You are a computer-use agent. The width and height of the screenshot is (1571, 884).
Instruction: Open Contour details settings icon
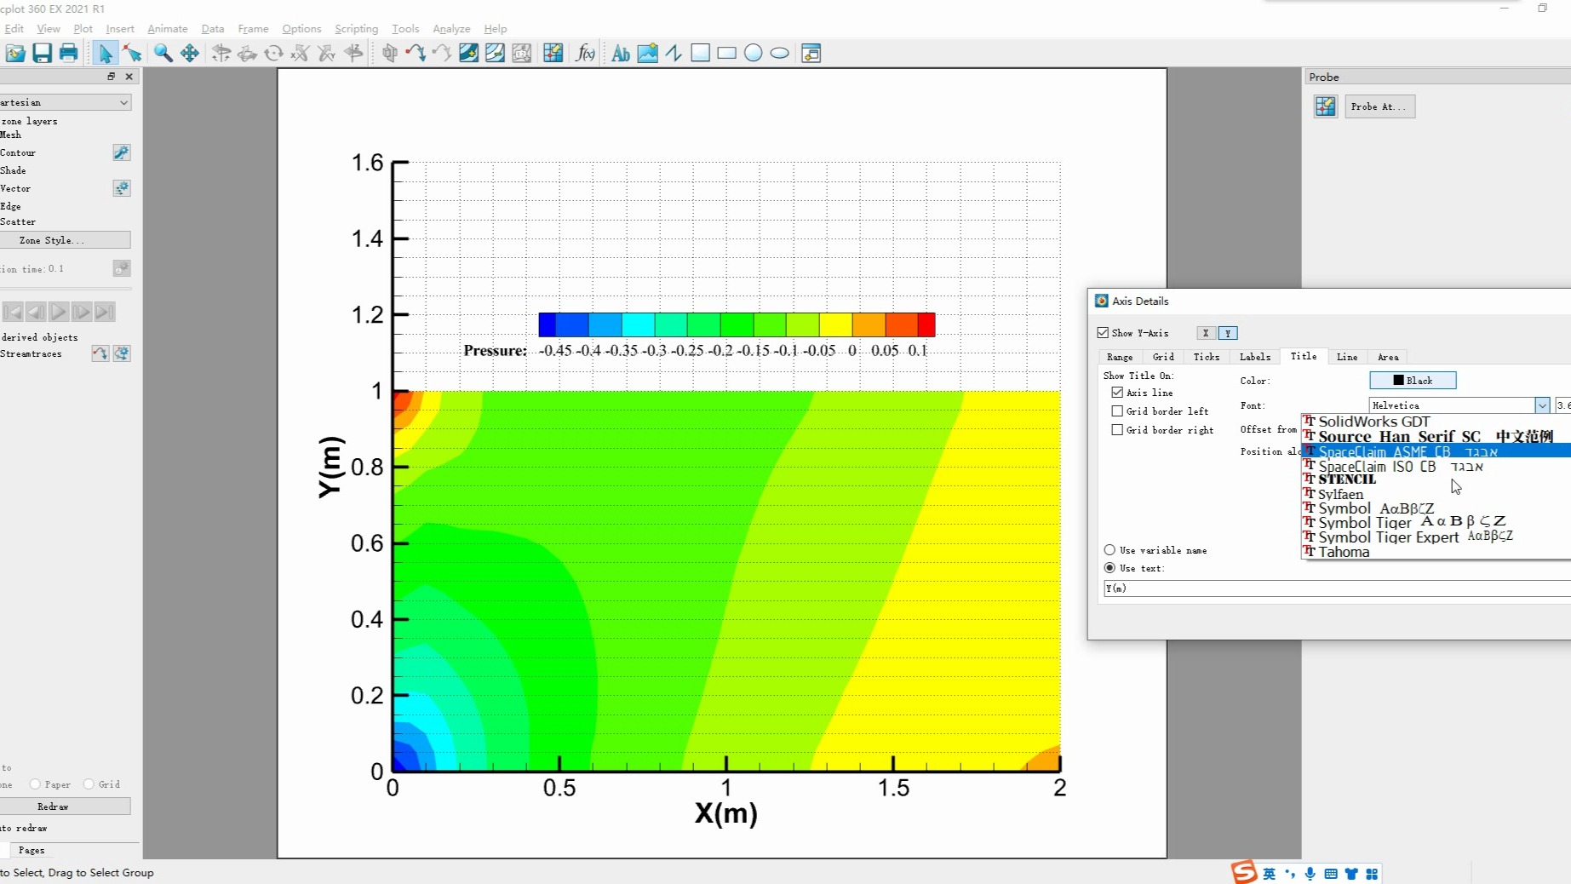(122, 152)
